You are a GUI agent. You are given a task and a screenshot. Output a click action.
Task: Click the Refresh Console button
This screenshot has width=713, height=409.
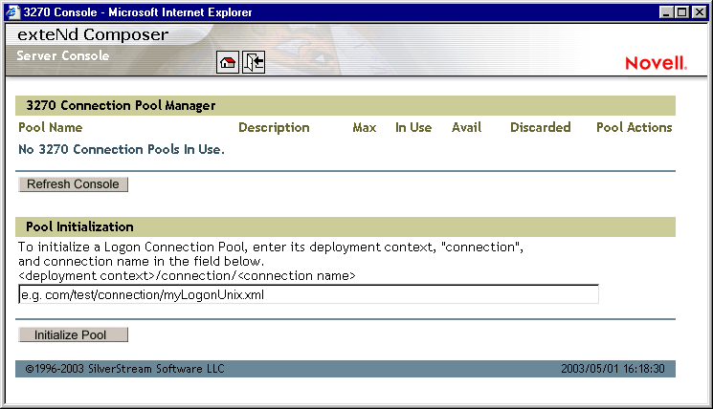click(73, 184)
